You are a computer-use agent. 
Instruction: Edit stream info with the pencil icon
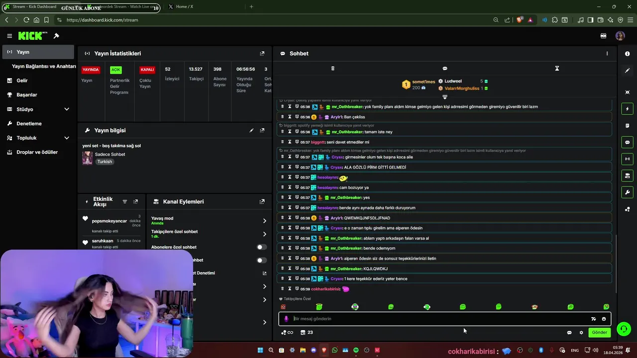coord(251,130)
